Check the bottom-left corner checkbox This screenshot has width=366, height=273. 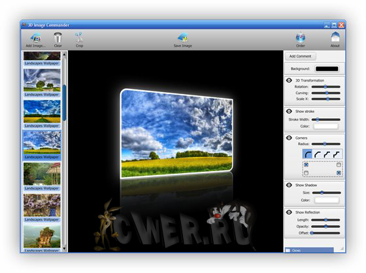(x=307, y=173)
